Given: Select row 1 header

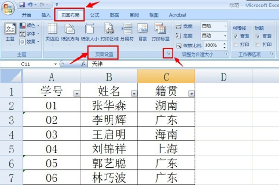Looking at the screenshot, I should point(11,90).
